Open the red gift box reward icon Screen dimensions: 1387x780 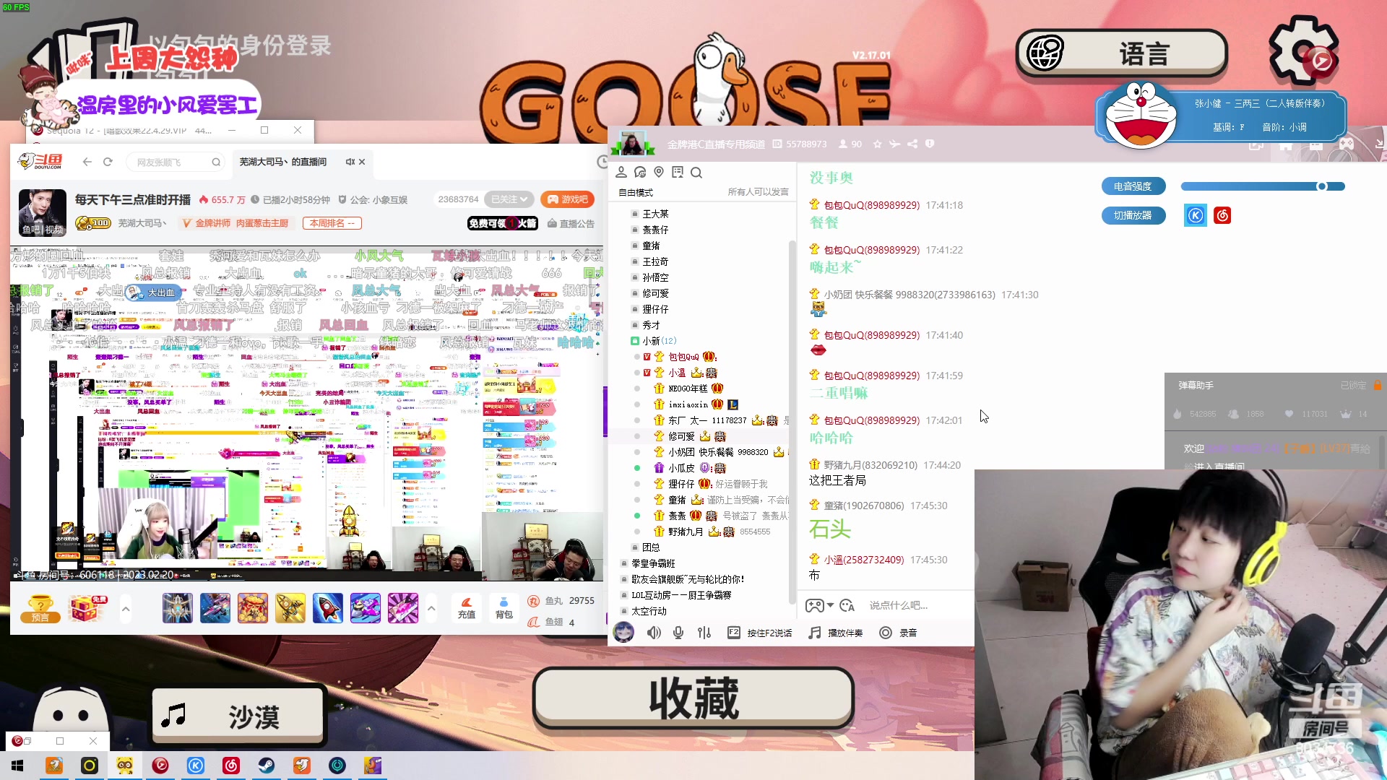click(x=87, y=609)
